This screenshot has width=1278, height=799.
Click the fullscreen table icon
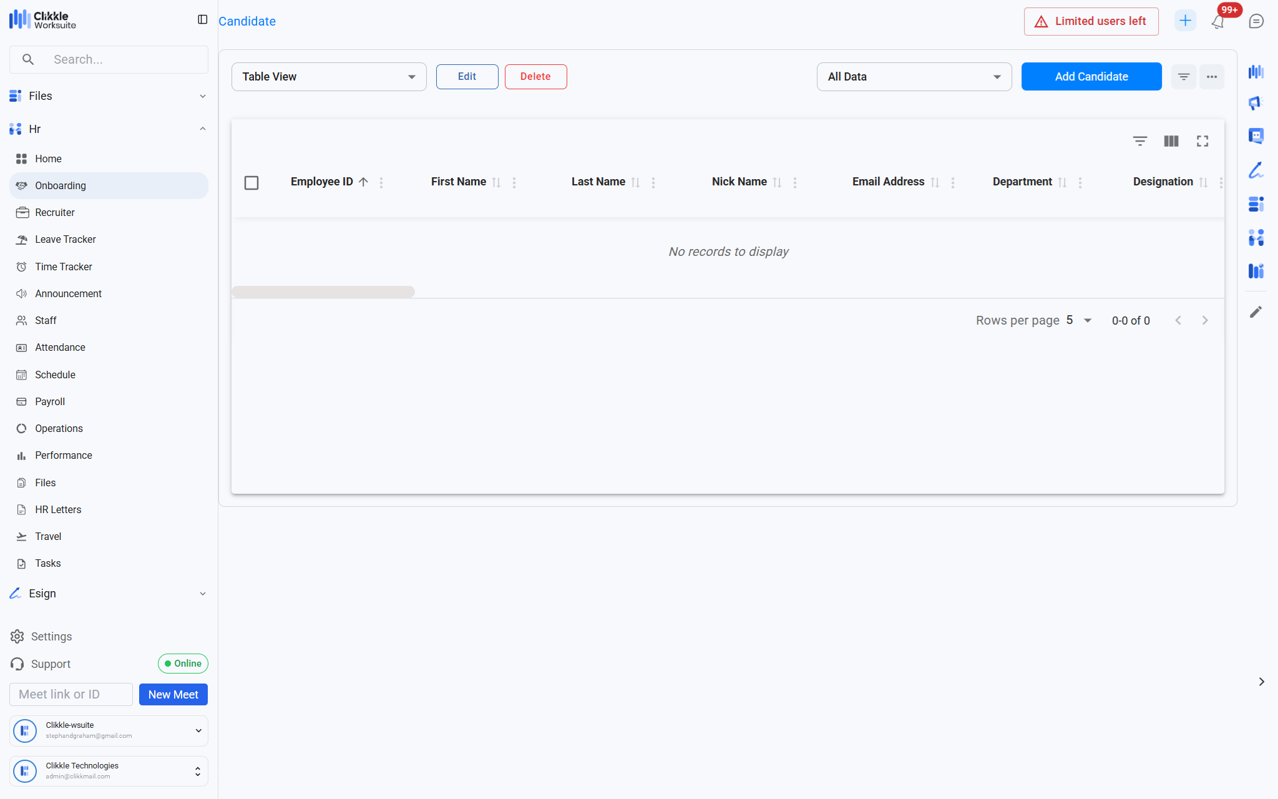[1202, 141]
